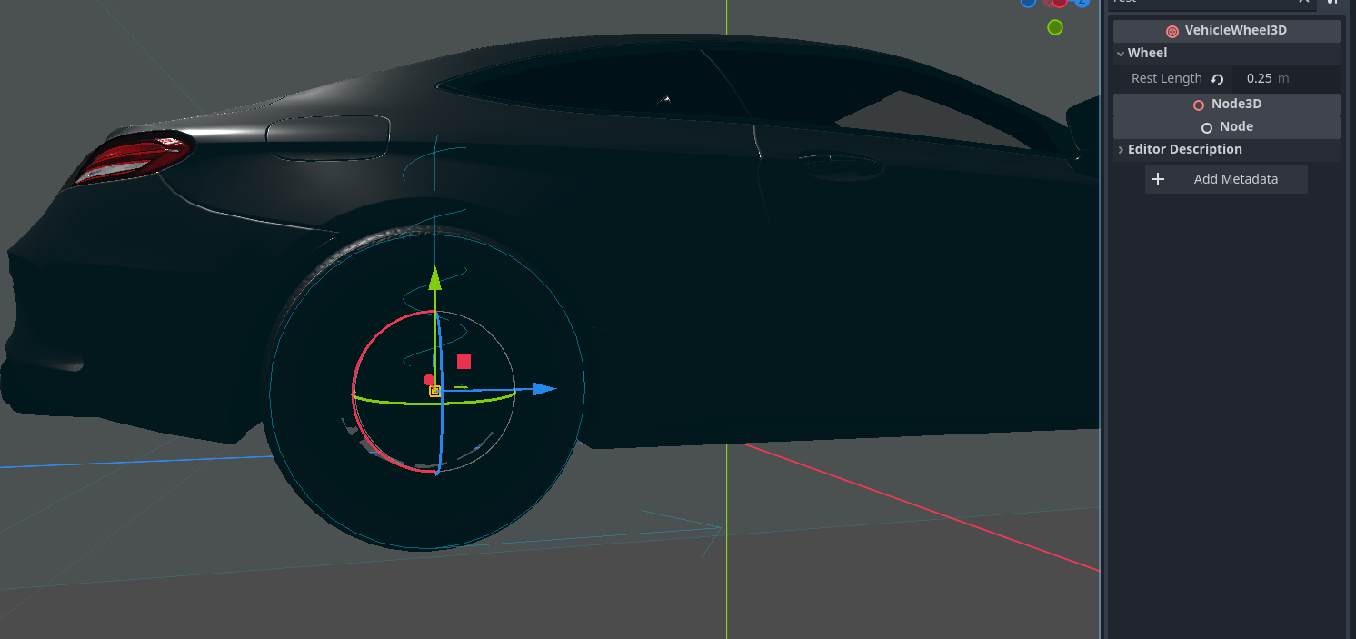
Task: Click the Node class header
Action: (x=1226, y=127)
